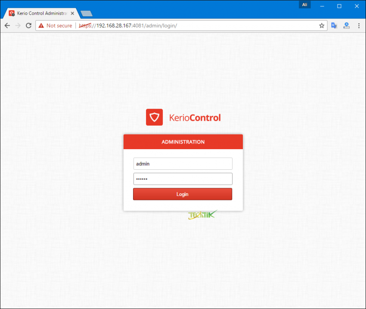
Task: Click the Kerio Control favicon on the tab
Action: [12, 13]
